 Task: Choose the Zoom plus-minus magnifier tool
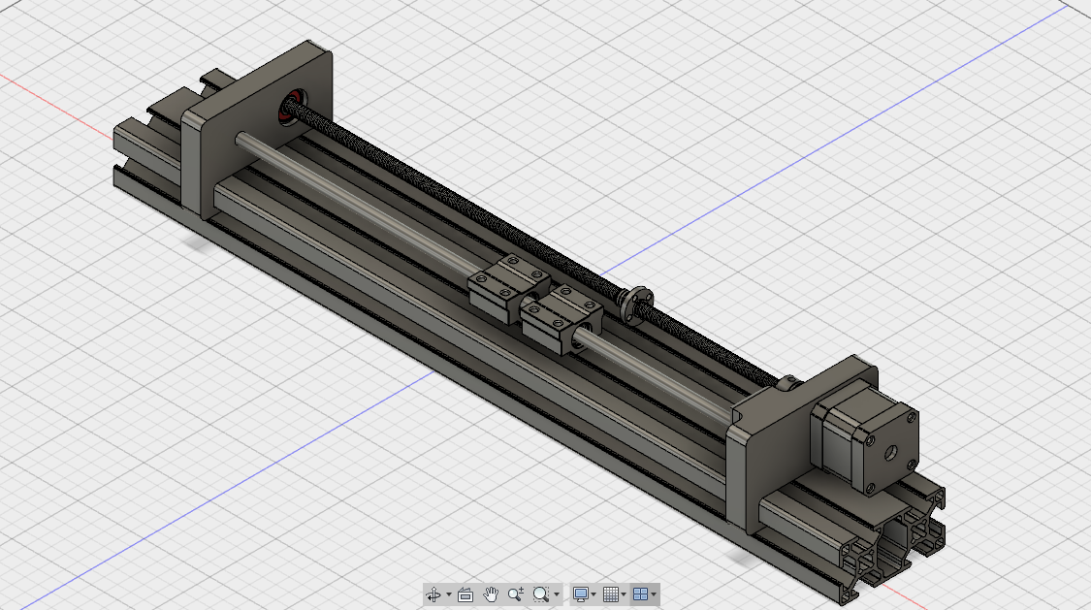(x=516, y=594)
